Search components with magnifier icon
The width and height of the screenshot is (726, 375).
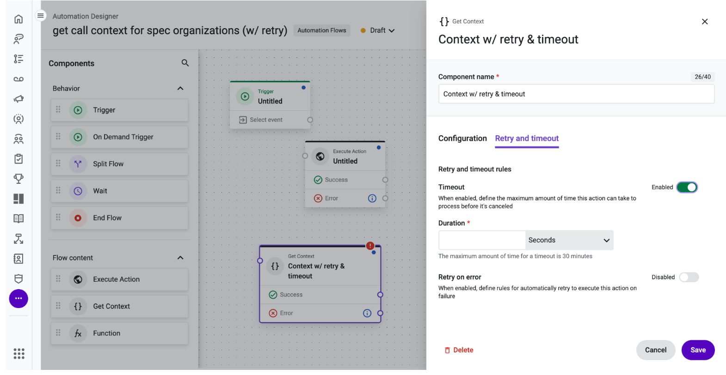tap(185, 63)
